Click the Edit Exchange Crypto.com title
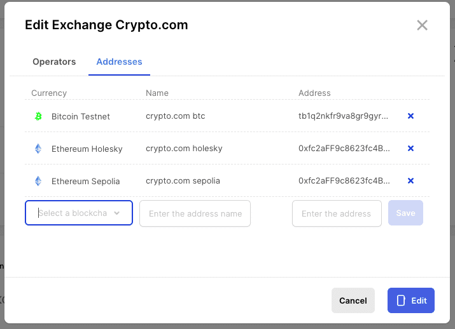Viewport: 455px width, 329px height. click(106, 25)
